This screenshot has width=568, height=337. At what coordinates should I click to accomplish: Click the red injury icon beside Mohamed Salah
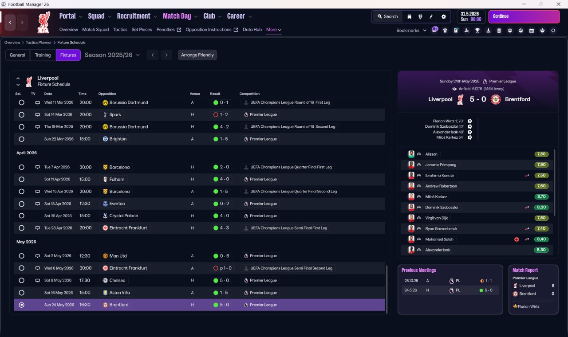click(517, 239)
